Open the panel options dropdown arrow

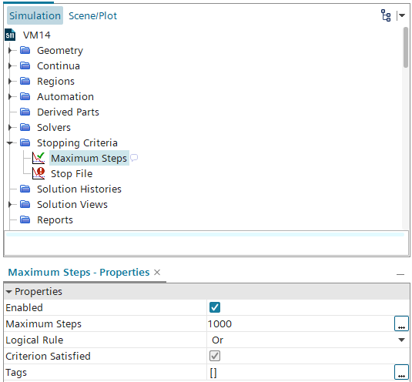402,15
